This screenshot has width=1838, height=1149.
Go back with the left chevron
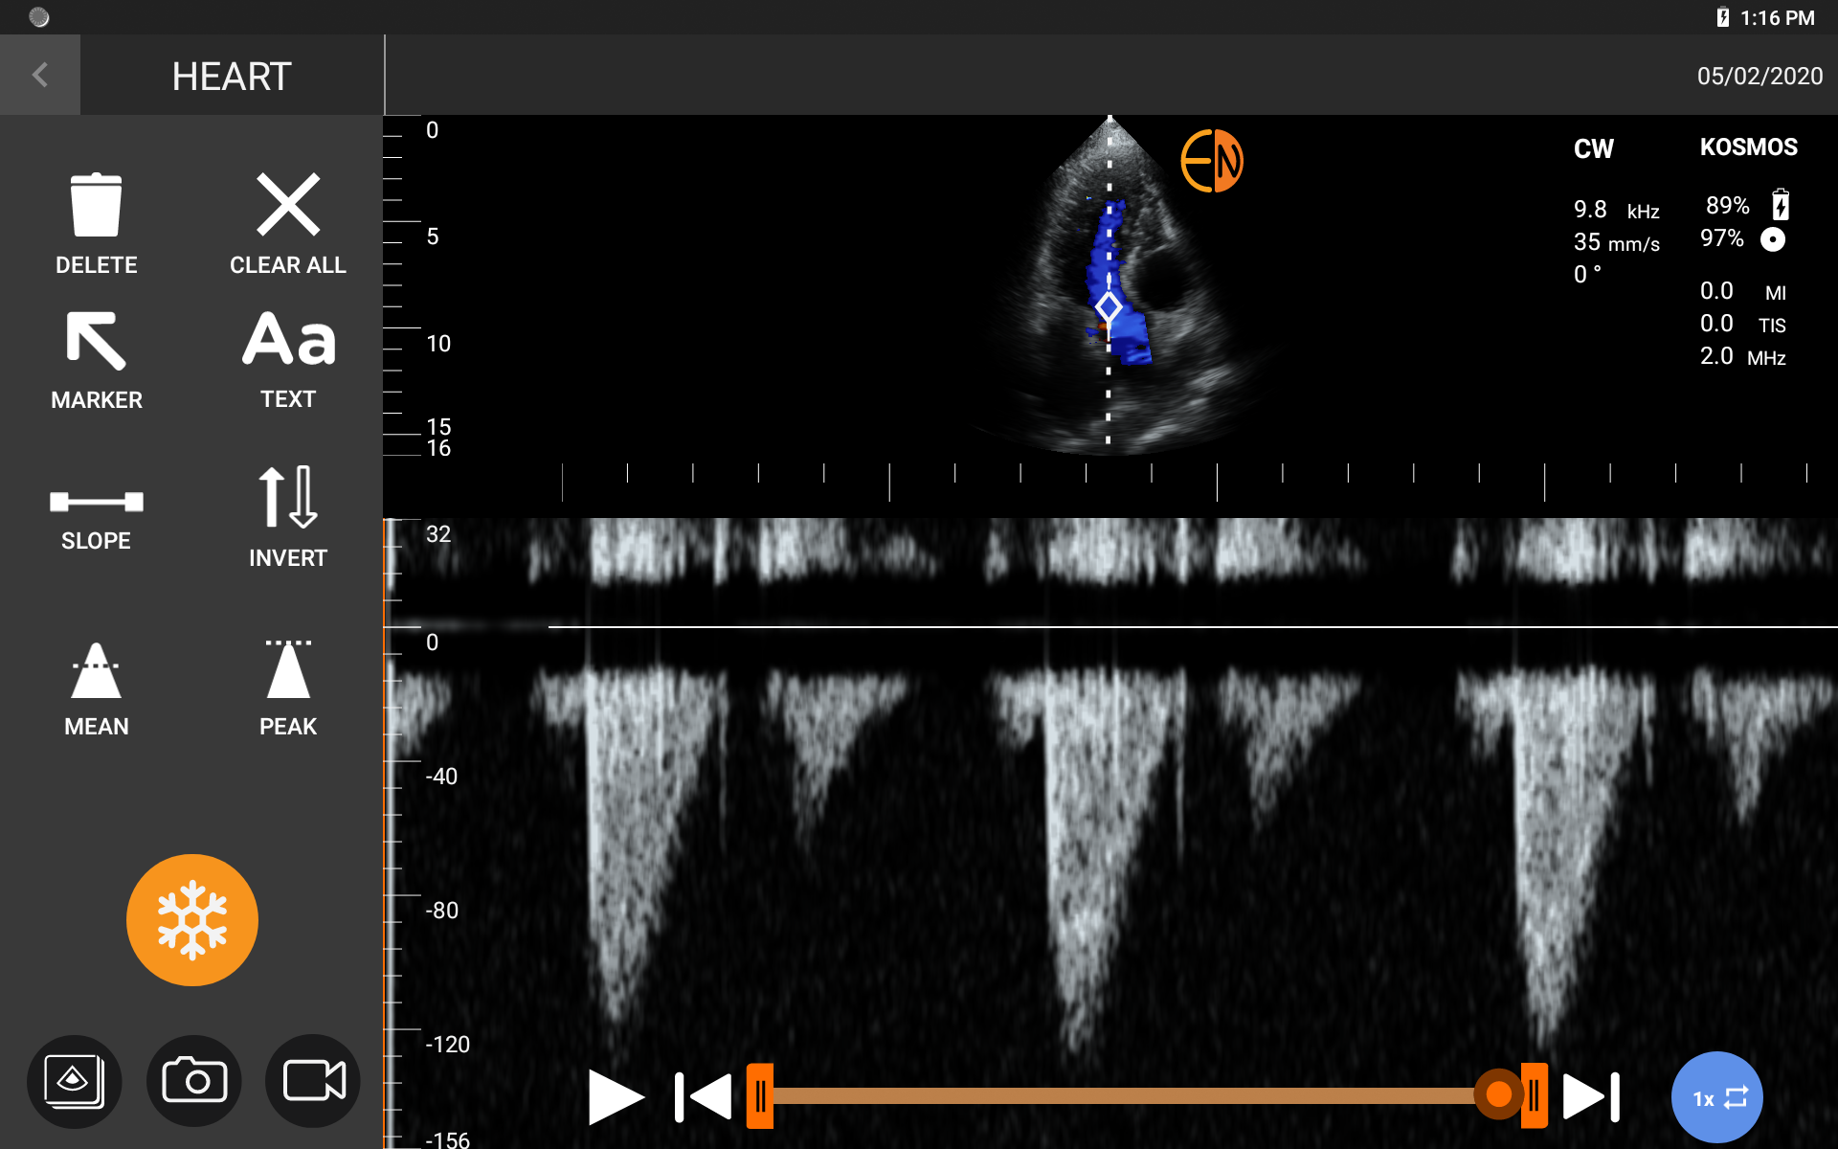tap(40, 75)
